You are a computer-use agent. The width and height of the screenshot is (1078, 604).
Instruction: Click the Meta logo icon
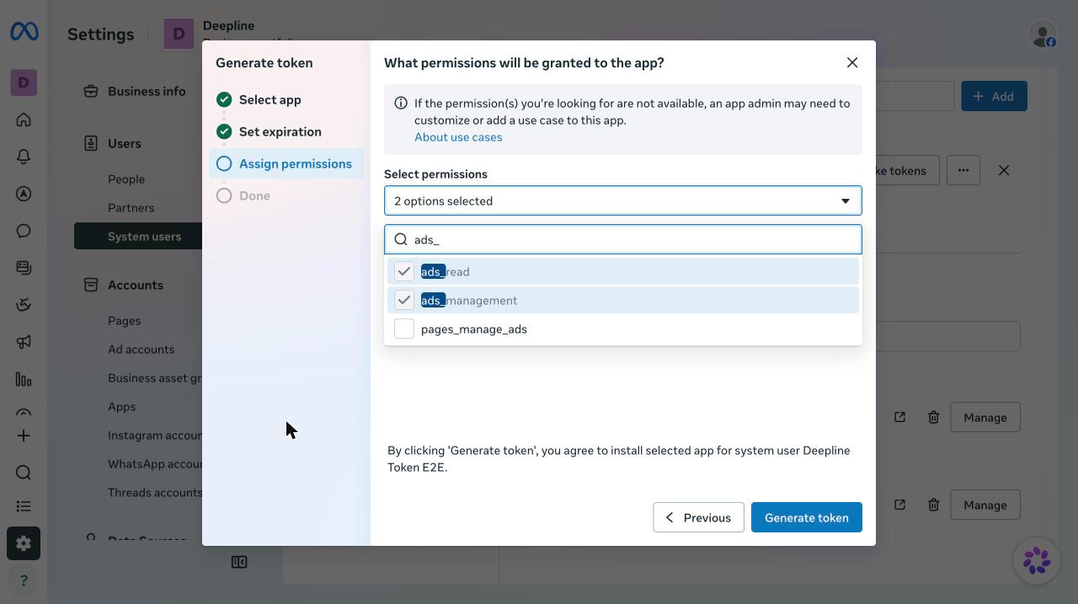tap(24, 32)
